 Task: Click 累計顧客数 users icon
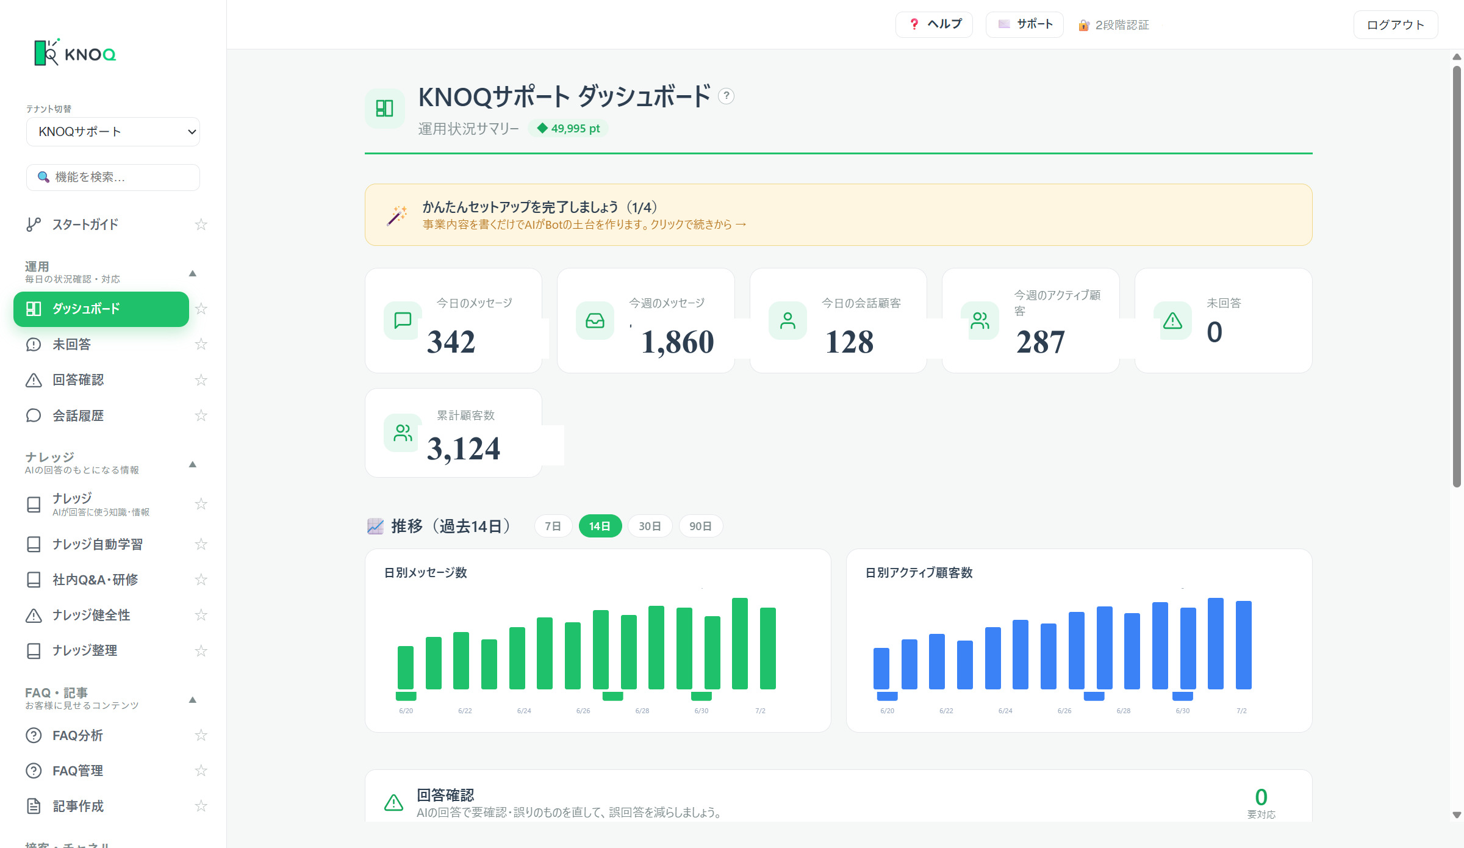403,433
